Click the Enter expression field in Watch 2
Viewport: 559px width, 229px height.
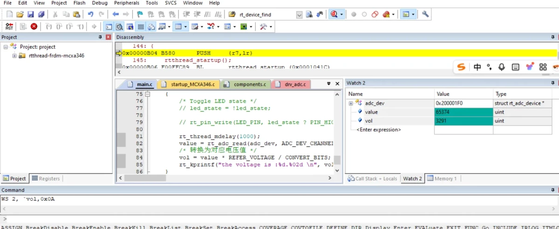tap(378, 130)
